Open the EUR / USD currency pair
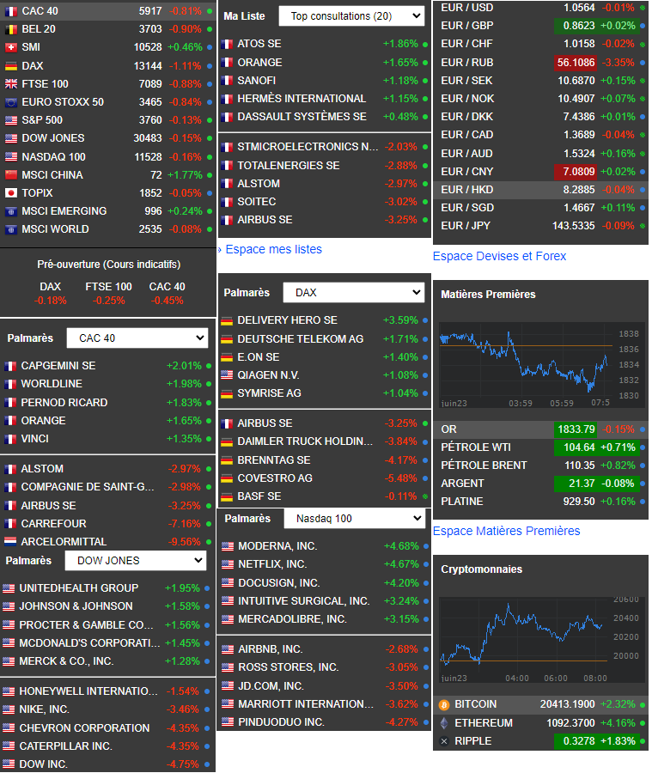This screenshot has width=652, height=773. click(540, 8)
